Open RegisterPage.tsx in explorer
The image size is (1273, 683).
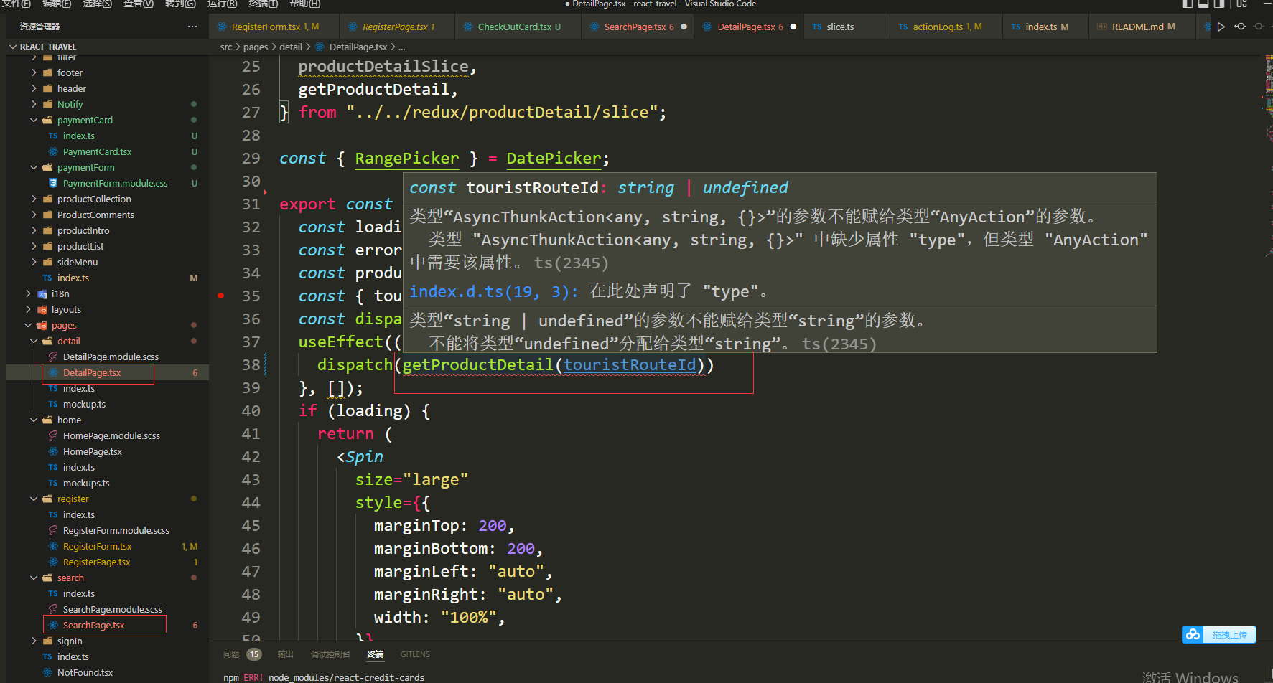coord(96,562)
